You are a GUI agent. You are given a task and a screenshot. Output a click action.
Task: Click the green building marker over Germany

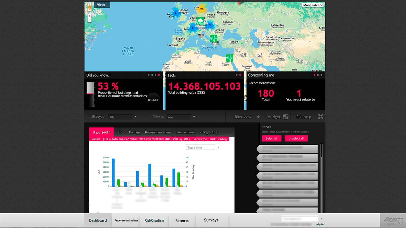pyautogui.click(x=200, y=21)
